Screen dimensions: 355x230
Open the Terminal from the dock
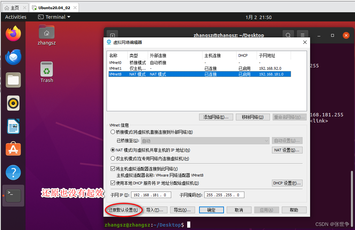[13, 195]
